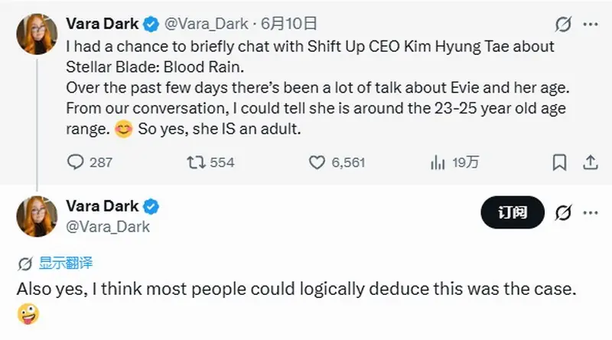Subscribe using the 订阅 button
The image size is (612, 340).
pyautogui.click(x=513, y=212)
